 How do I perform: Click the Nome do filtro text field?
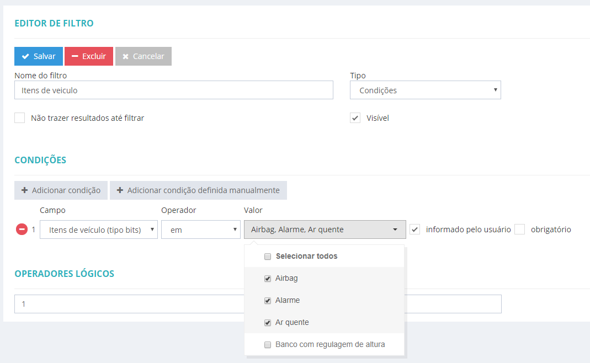click(173, 90)
